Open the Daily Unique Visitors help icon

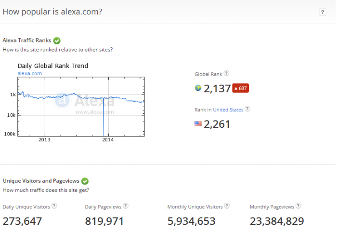point(54,206)
